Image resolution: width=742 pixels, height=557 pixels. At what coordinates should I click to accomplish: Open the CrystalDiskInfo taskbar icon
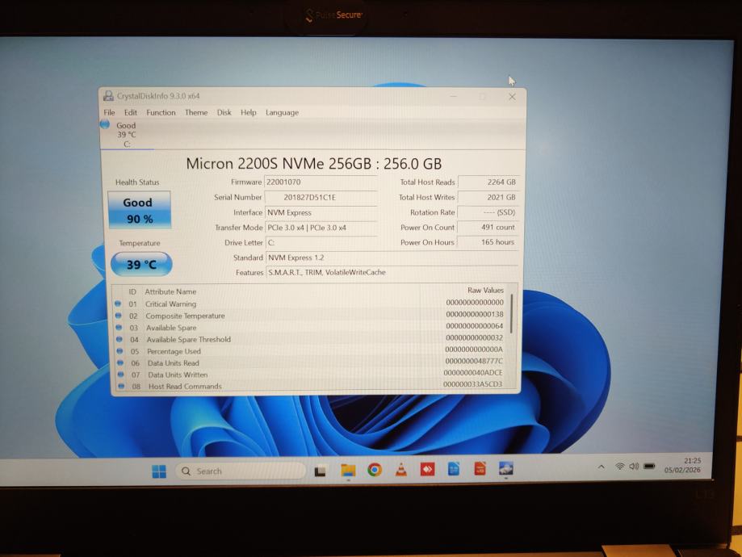[x=506, y=468]
